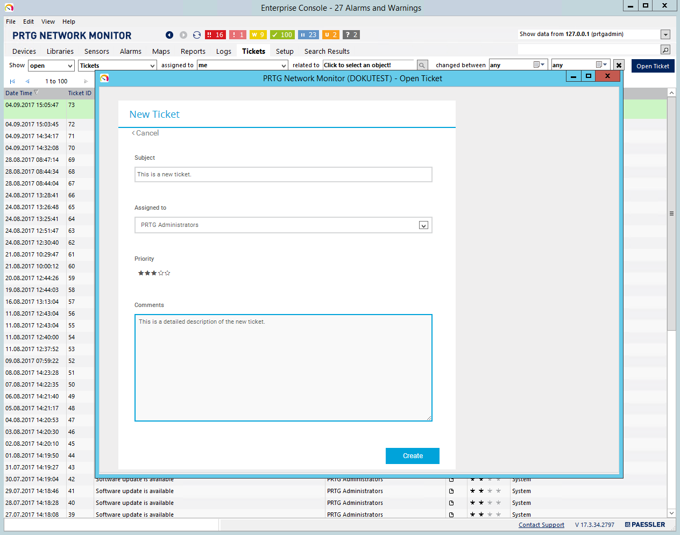Image resolution: width=680 pixels, height=535 pixels.
Task: Set priority by clicking the fifth star
Action: (168, 273)
